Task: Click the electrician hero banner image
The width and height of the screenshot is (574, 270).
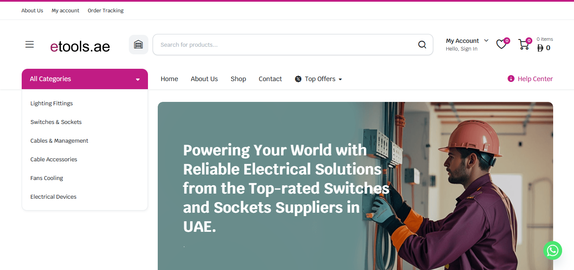Action: coord(355,186)
